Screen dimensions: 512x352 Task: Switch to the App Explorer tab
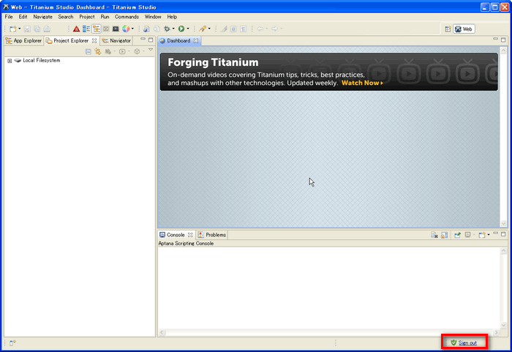(x=24, y=41)
